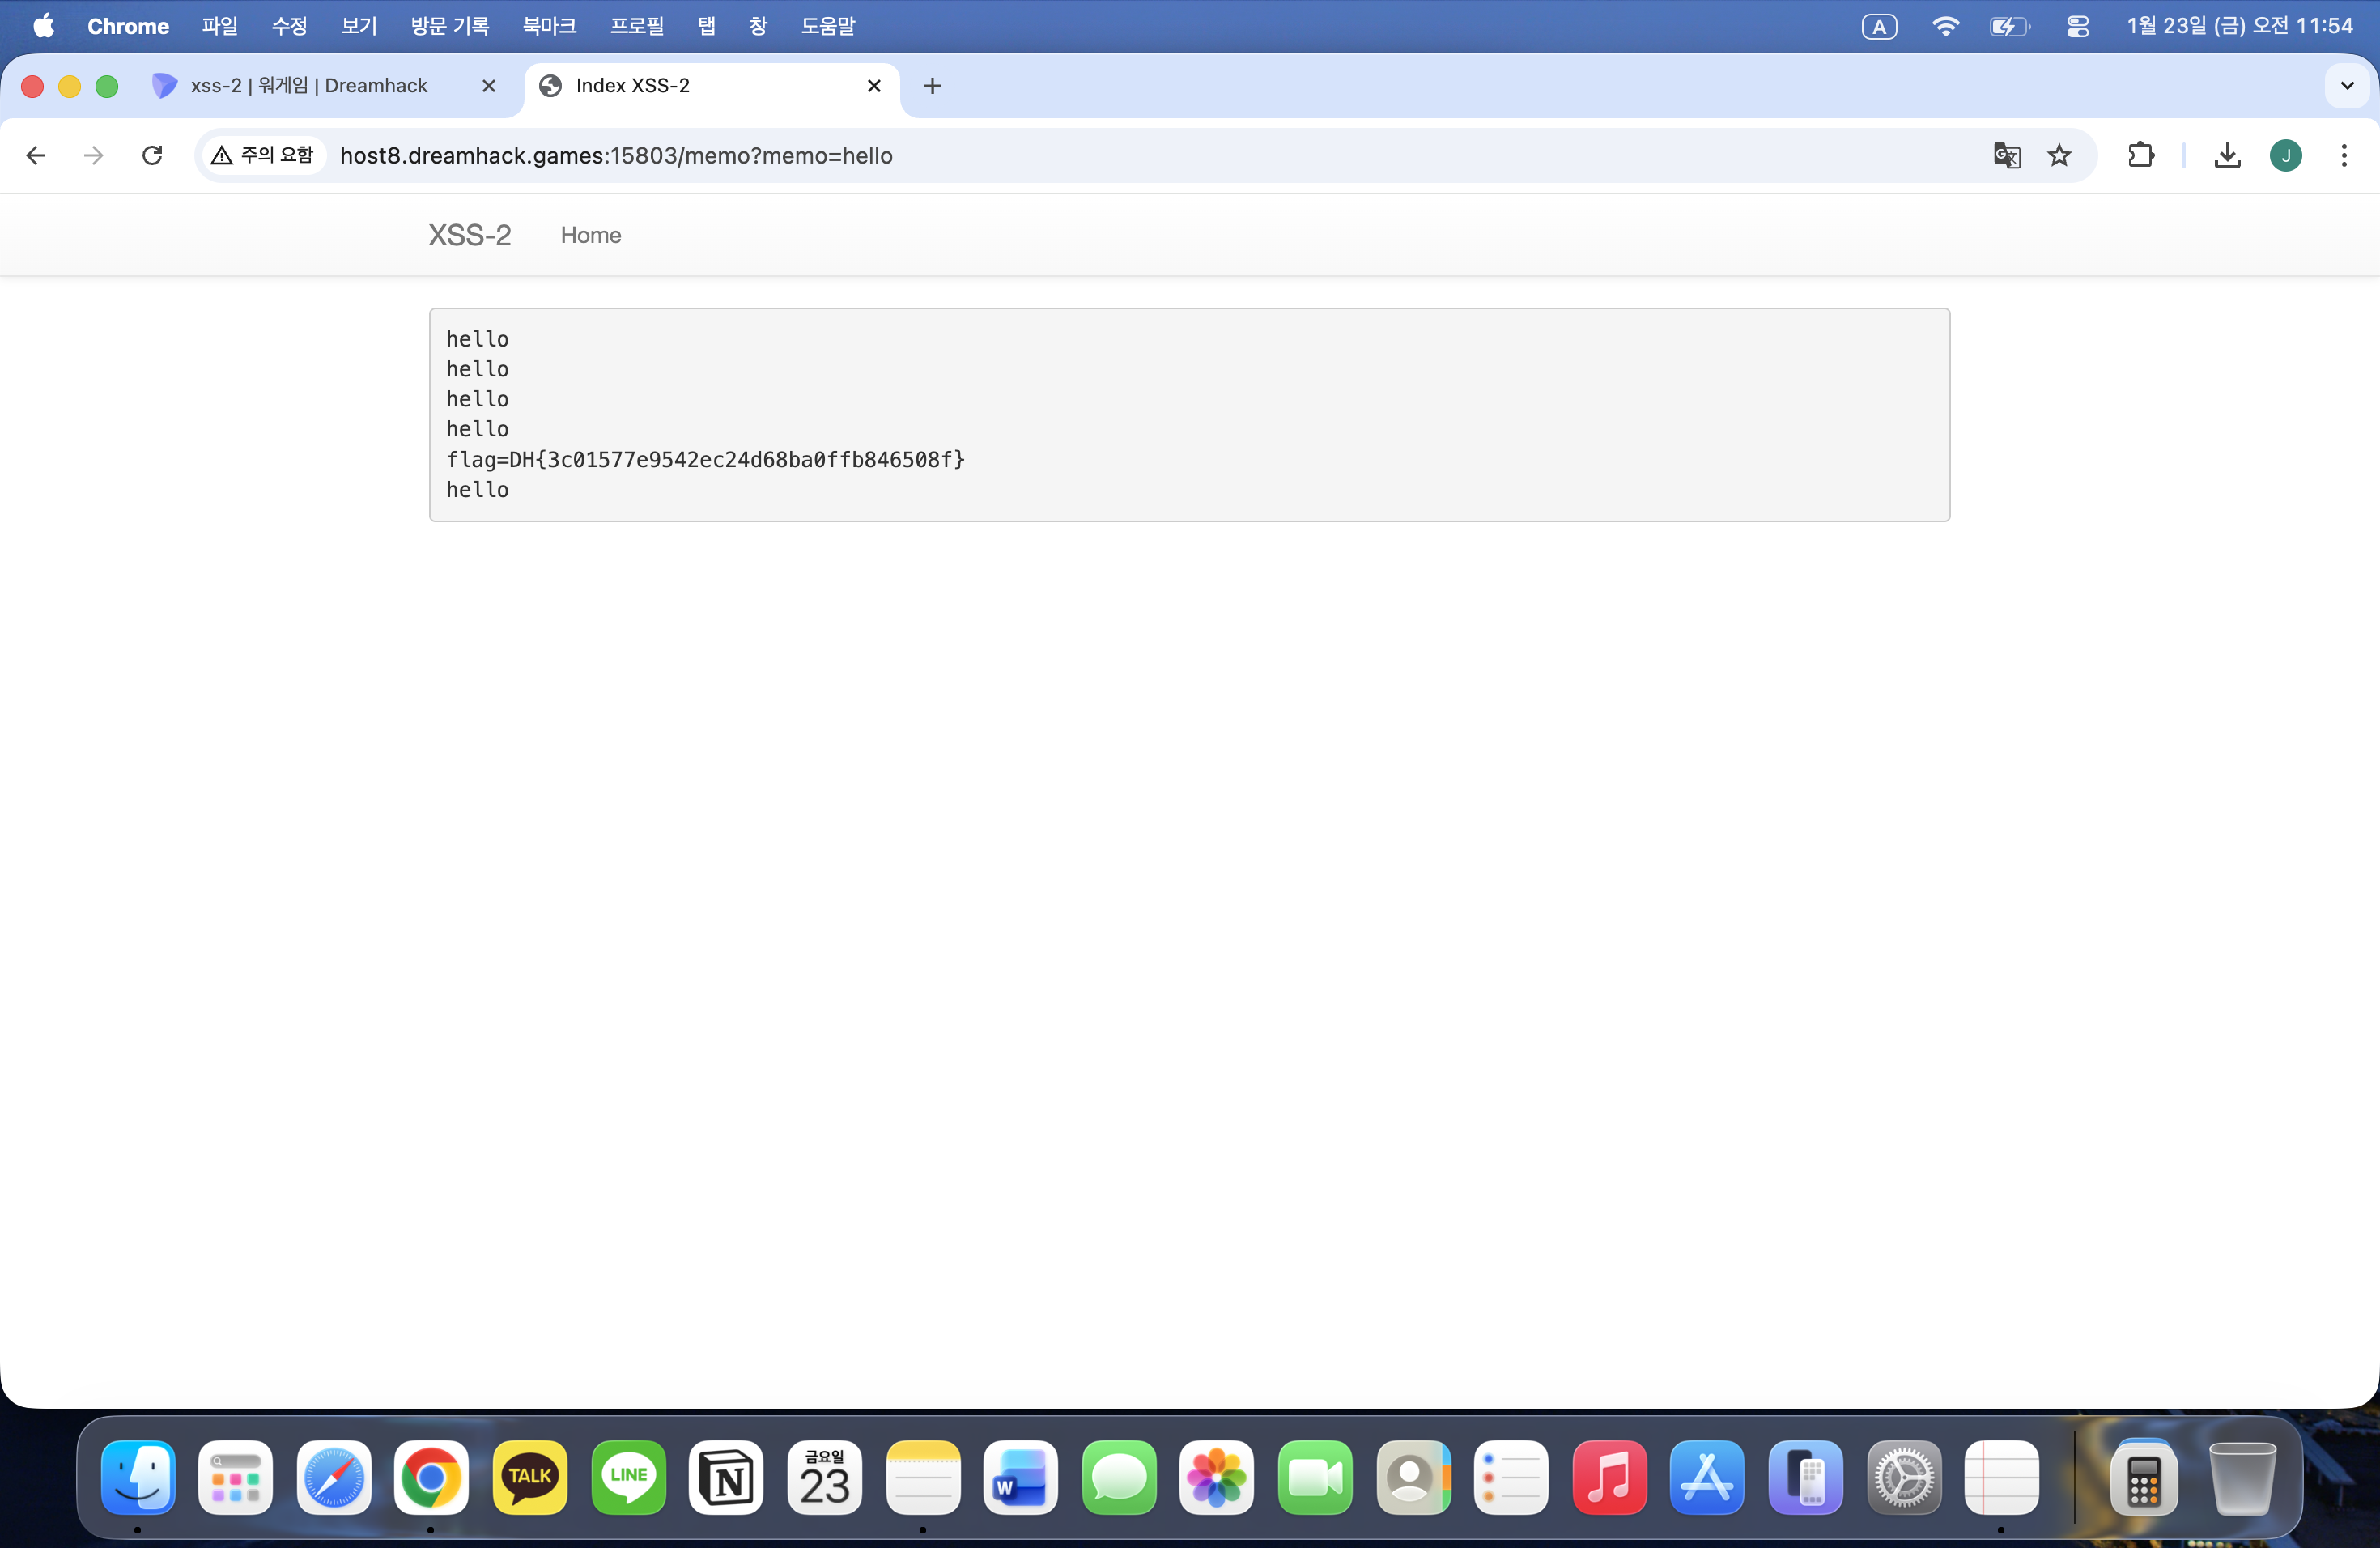The image size is (2380, 1548).
Task: Open a new tab with the plus button
Action: tap(932, 86)
